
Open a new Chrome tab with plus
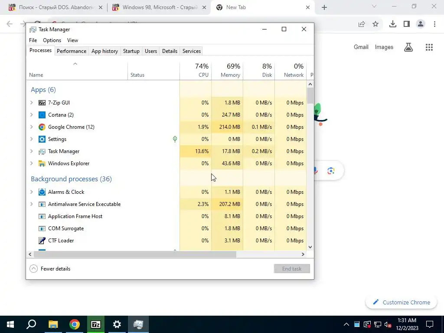pyautogui.click(x=324, y=8)
